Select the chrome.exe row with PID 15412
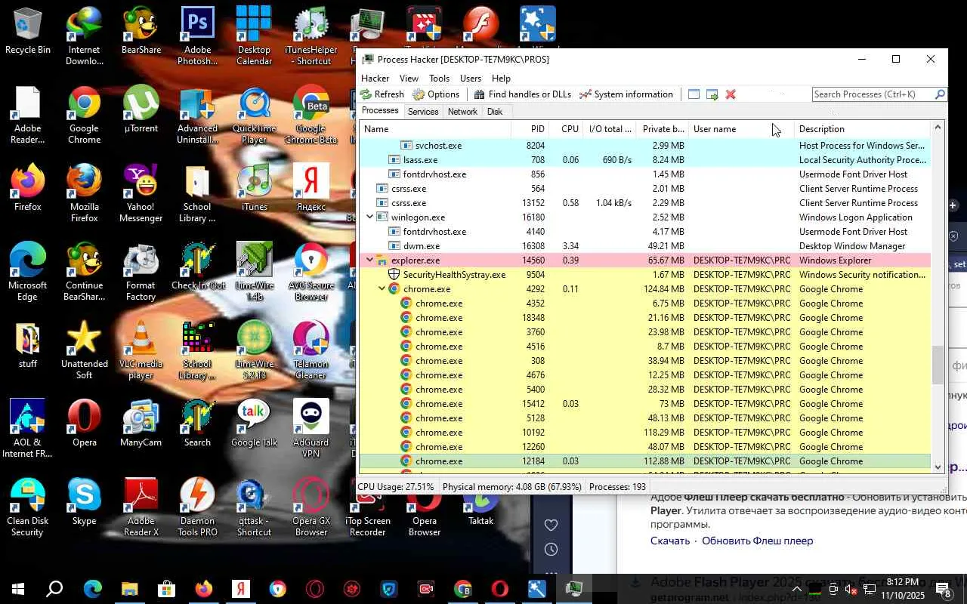967x604 pixels. click(645, 404)
